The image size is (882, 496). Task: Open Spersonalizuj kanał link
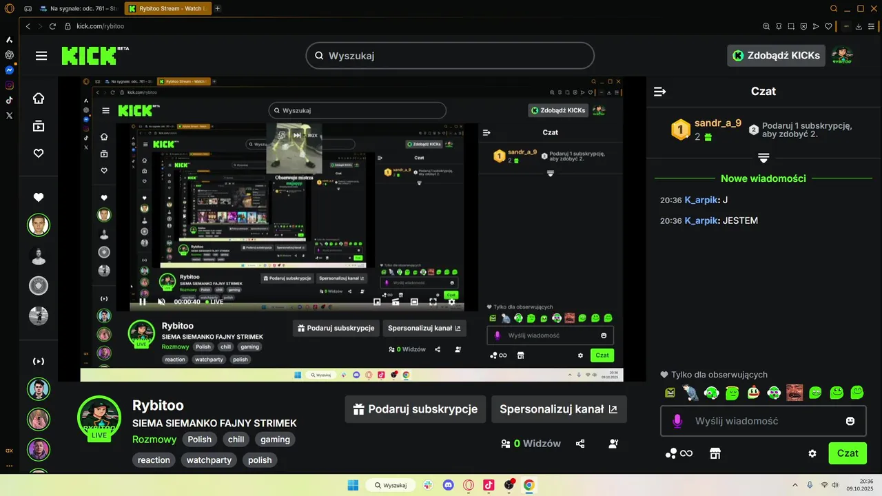click(x=559, y=409)
